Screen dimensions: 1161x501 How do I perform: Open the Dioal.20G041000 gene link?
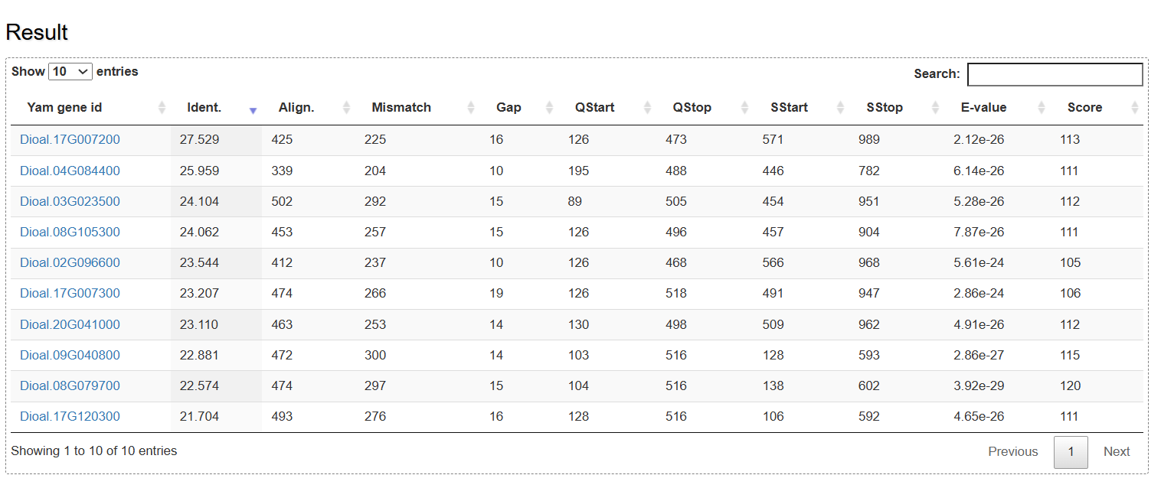[70, 324]
